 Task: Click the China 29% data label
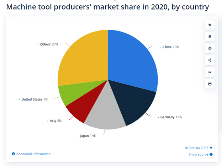(170, 47)
